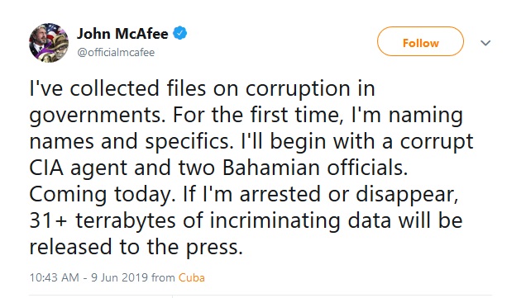Viewport: 521px width, 298px height.
Task: Click the phrase 'incriminating data will be'
Action: [x=336, y=221]
